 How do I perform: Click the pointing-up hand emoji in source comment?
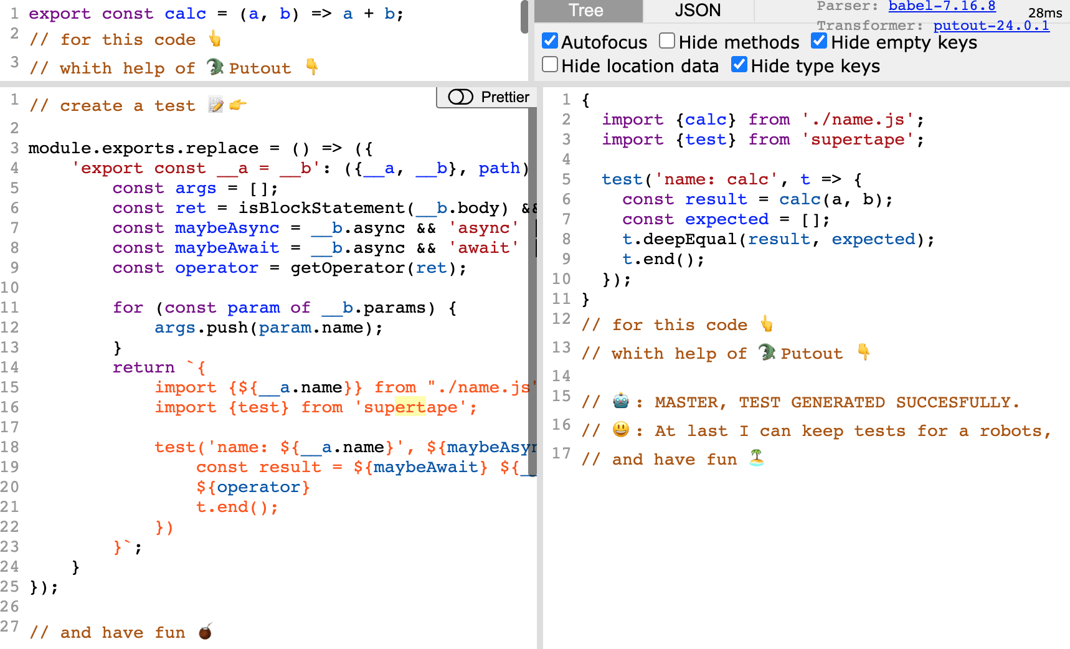coord(215,39)
